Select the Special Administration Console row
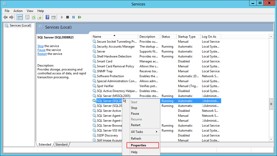Image resolution: width=277 pixels, height=156 pixels. [x=156, y=81]
